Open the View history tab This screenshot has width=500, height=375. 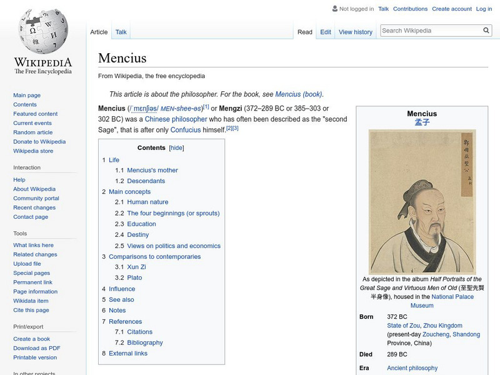point(355,31)
